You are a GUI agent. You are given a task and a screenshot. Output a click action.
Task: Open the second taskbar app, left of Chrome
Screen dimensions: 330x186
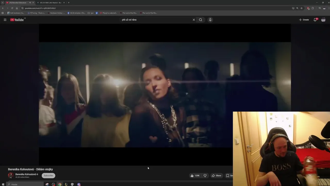[x=53, y=184]
